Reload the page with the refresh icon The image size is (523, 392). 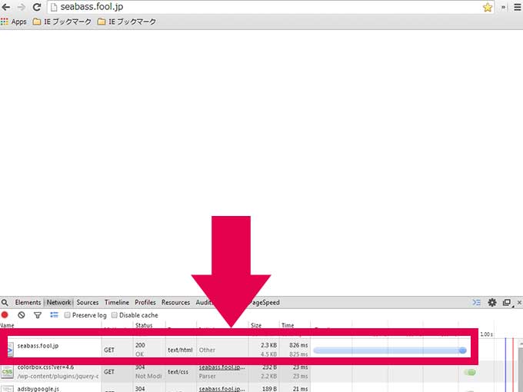(36, 7)
